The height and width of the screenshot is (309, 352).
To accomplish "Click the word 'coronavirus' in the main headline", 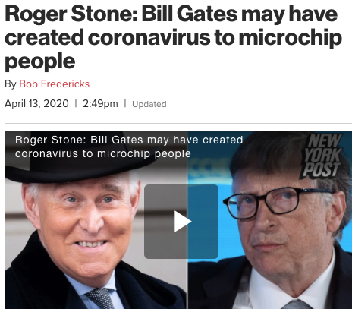I will coord(149,38).
